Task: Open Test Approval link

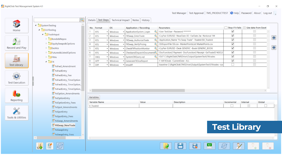Action: coord(196,13)
